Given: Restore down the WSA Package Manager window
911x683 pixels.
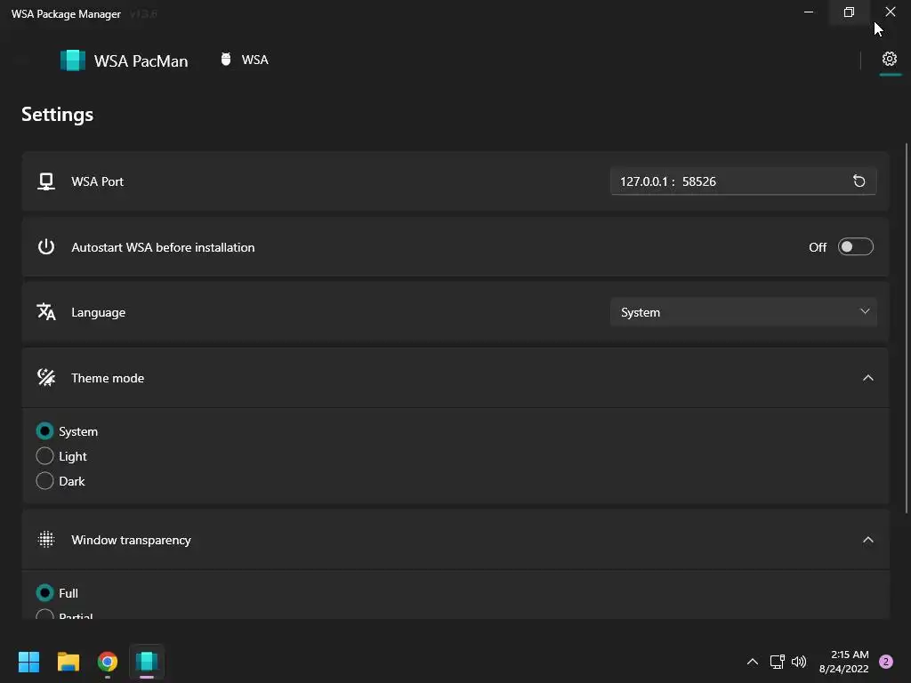Looking at the screenshot, I should pyautogui.click(x=849, y=12).
